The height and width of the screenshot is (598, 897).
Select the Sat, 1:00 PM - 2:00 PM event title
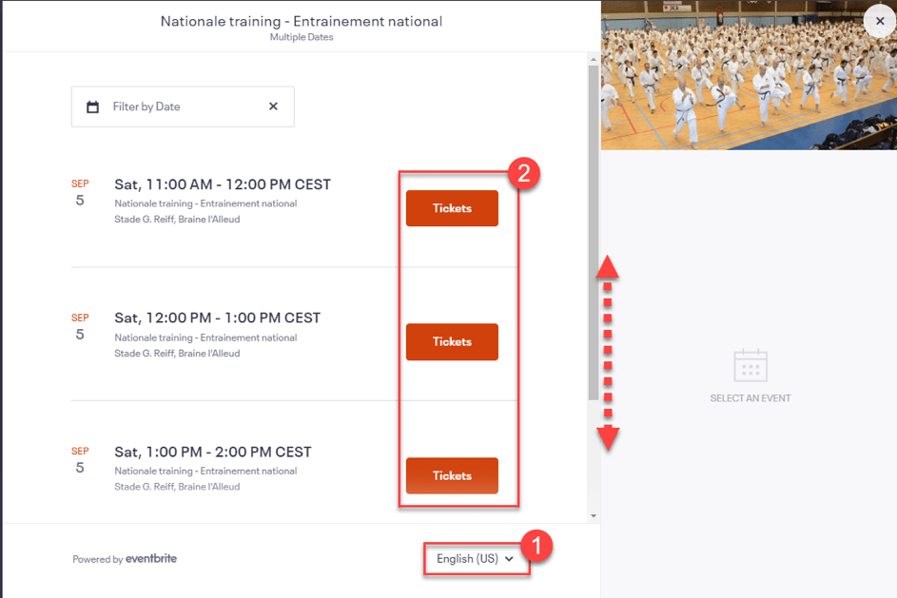pos(213,452)
